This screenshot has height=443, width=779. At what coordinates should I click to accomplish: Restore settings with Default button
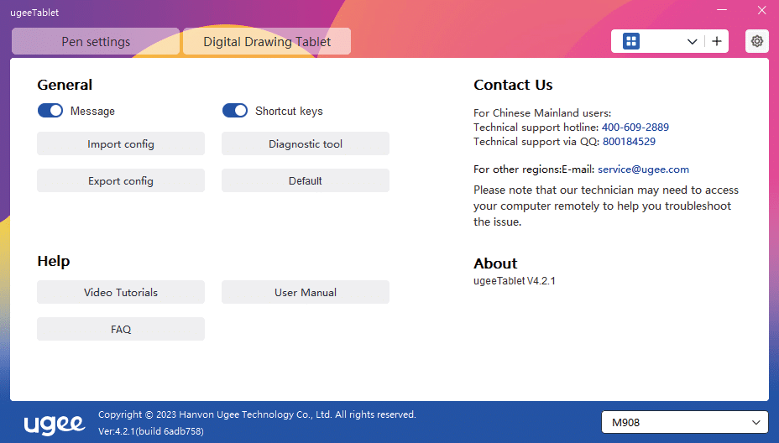tap(306, 180)
